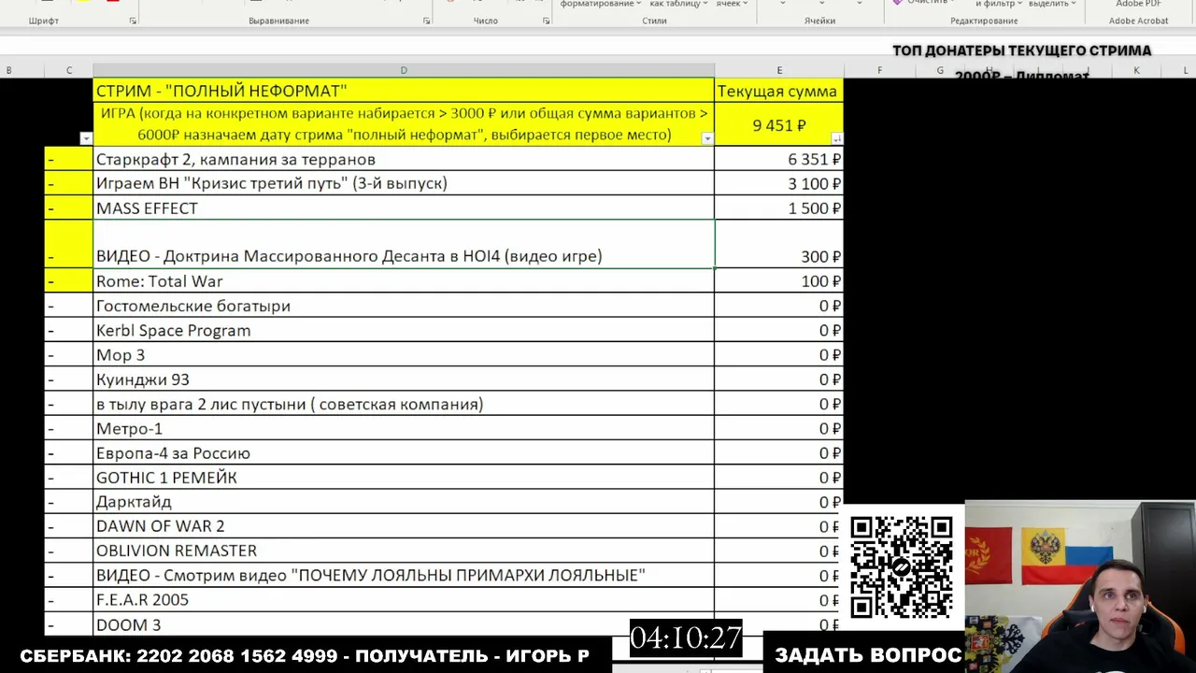Select column D header
This screenshot has height=673, width=1196.
click(404, 70)
